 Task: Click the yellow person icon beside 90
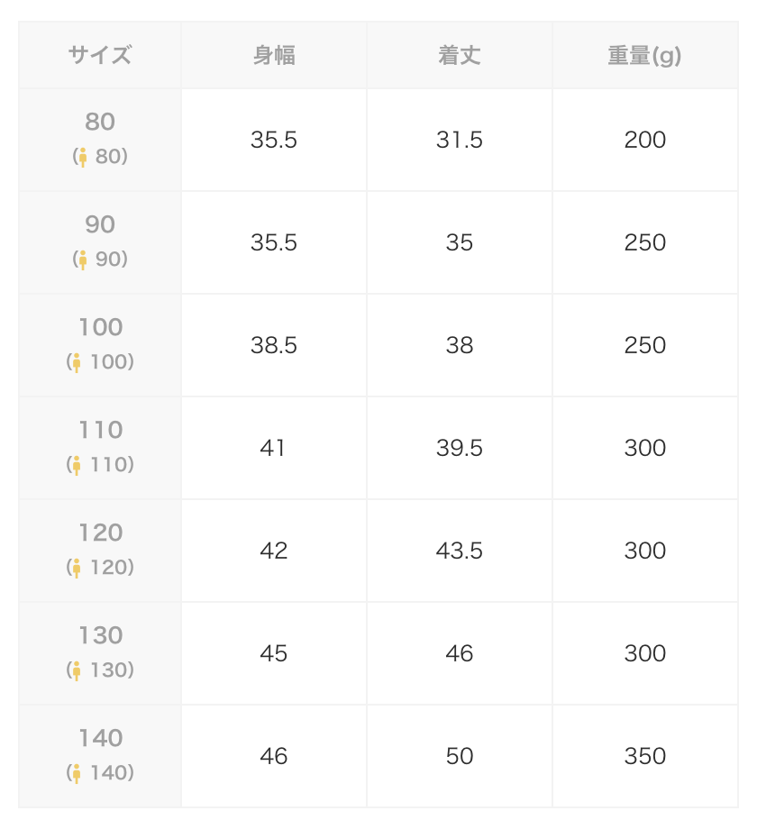click(83, 260)
